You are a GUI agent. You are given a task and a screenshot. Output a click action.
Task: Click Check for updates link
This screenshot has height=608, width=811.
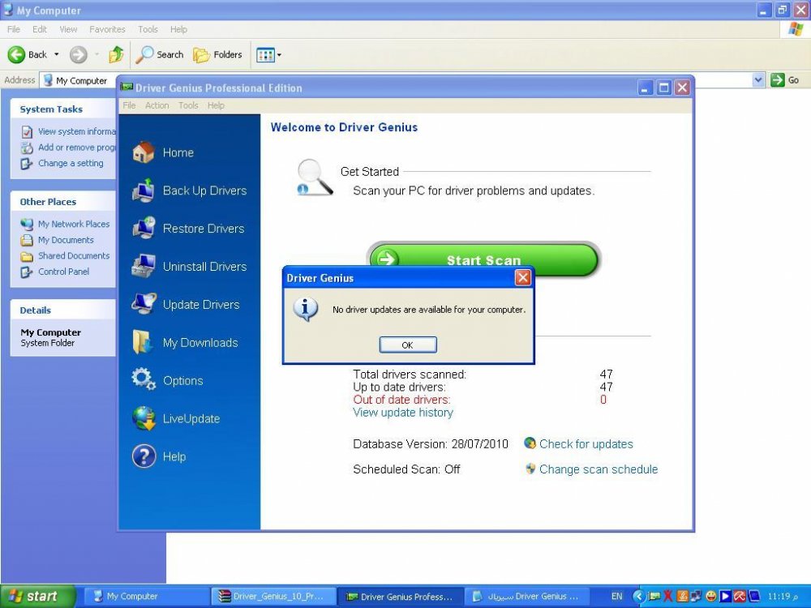click(586, 444)
